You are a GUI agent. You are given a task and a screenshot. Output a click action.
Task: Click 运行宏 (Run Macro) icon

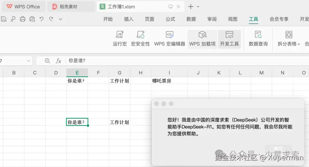pyautogui.click(x=120, y=39)
